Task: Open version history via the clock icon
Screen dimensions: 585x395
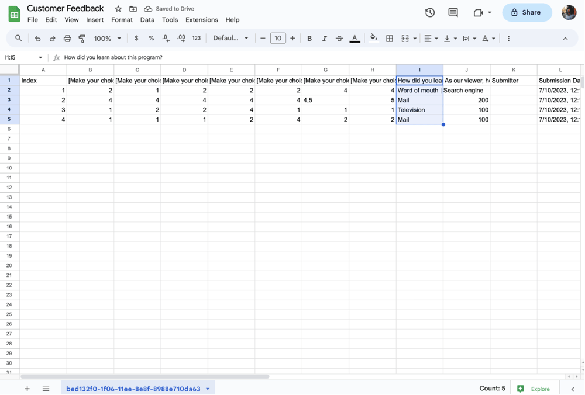Action: point(430,12)
